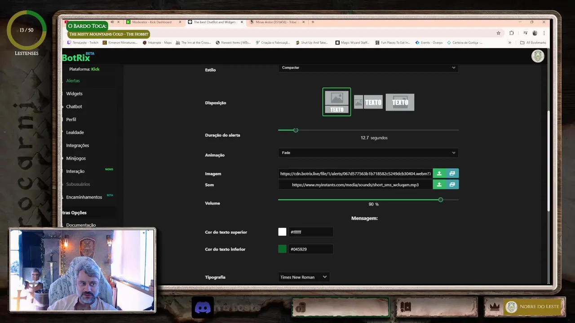The image size is (575, 323).
Task: Open the media library icon for Som
Action: pos(452,185)
